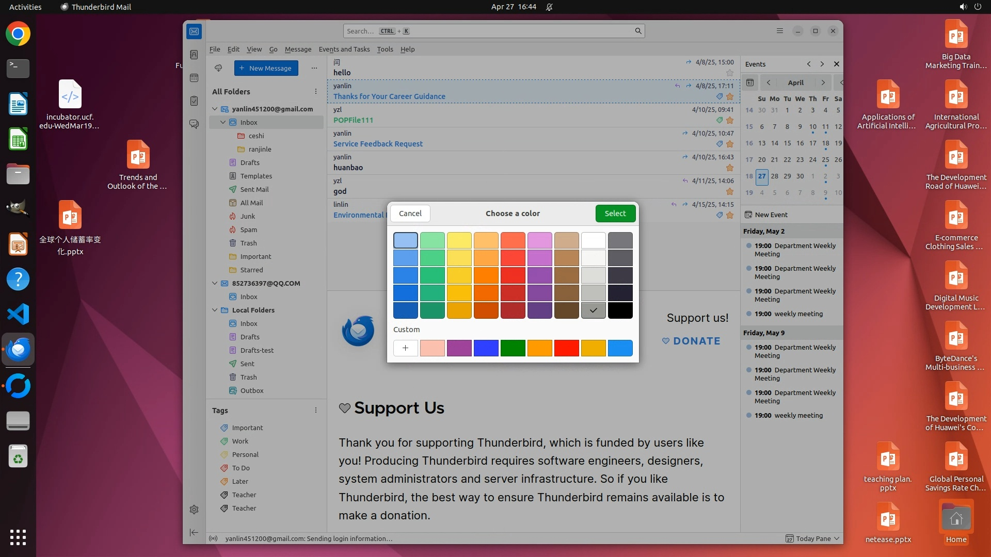The height and width of the screenshot is (557, 991).
Task: Toggle star on the huanbao message
Action: (x=730, y=168)
